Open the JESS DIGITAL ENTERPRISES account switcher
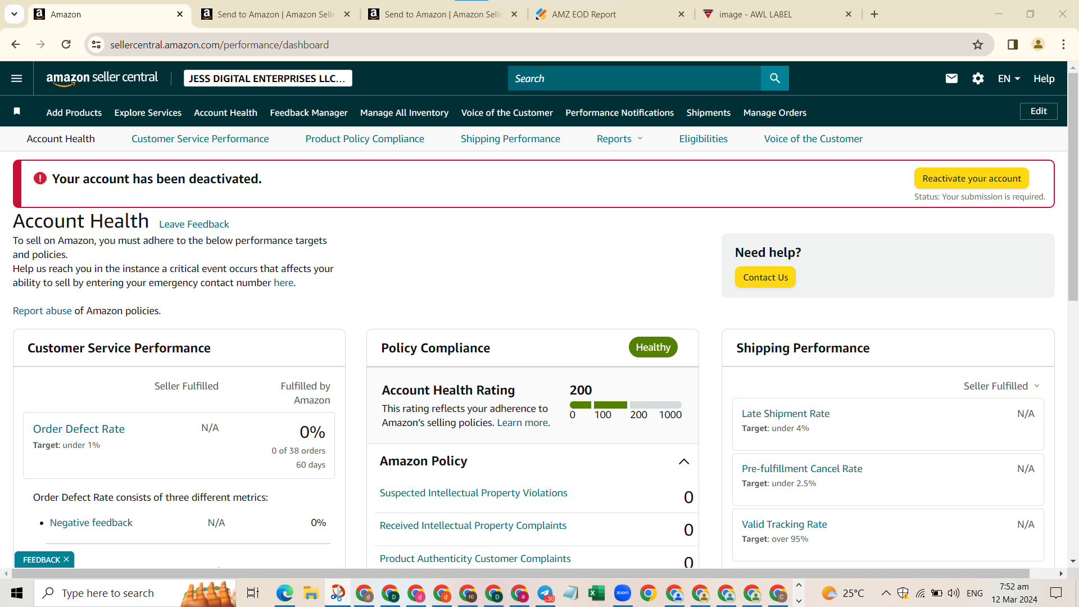The height and width of the screenshot is (607, 1079). point(268,78)
